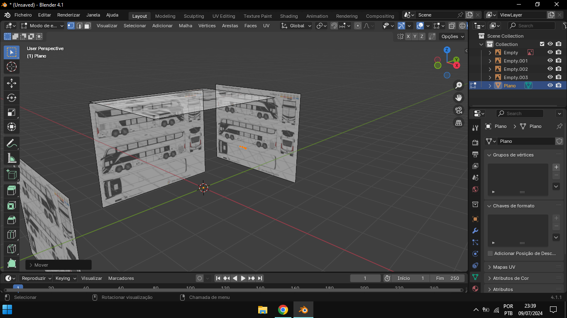This screenshot has height=318, width=567.
Task: Open the Opções dropdown
Action: (452, 36)
